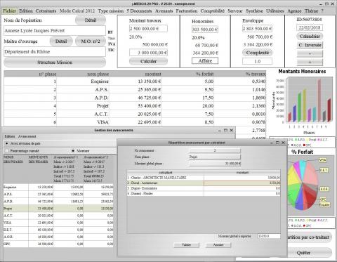The height and width of the screenshot is (262, 337).
Task: Click the A.O.R. label on pie chart
Action: (x=324, y=189)
